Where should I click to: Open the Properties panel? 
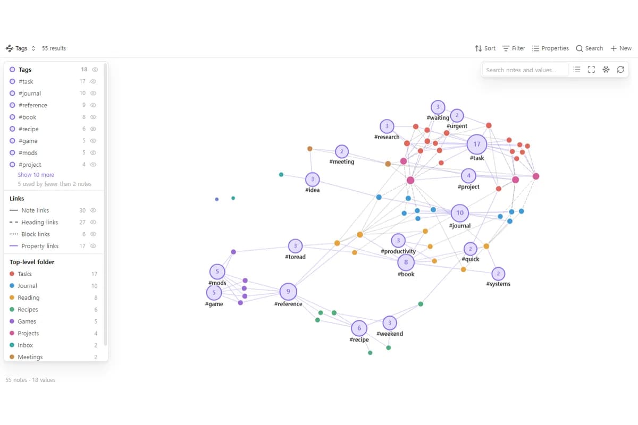pyautogui.click(x=550, y=48)
